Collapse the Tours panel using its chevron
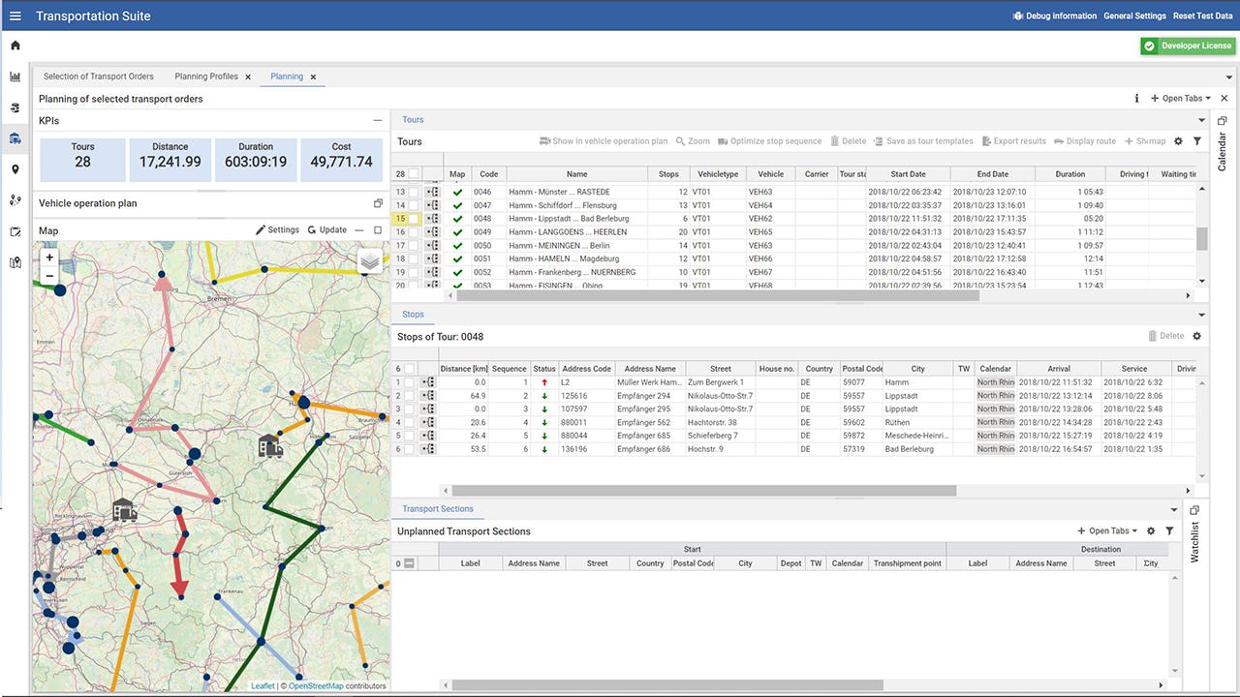Screen dimensions: 1240x697 click(1200, 119)
